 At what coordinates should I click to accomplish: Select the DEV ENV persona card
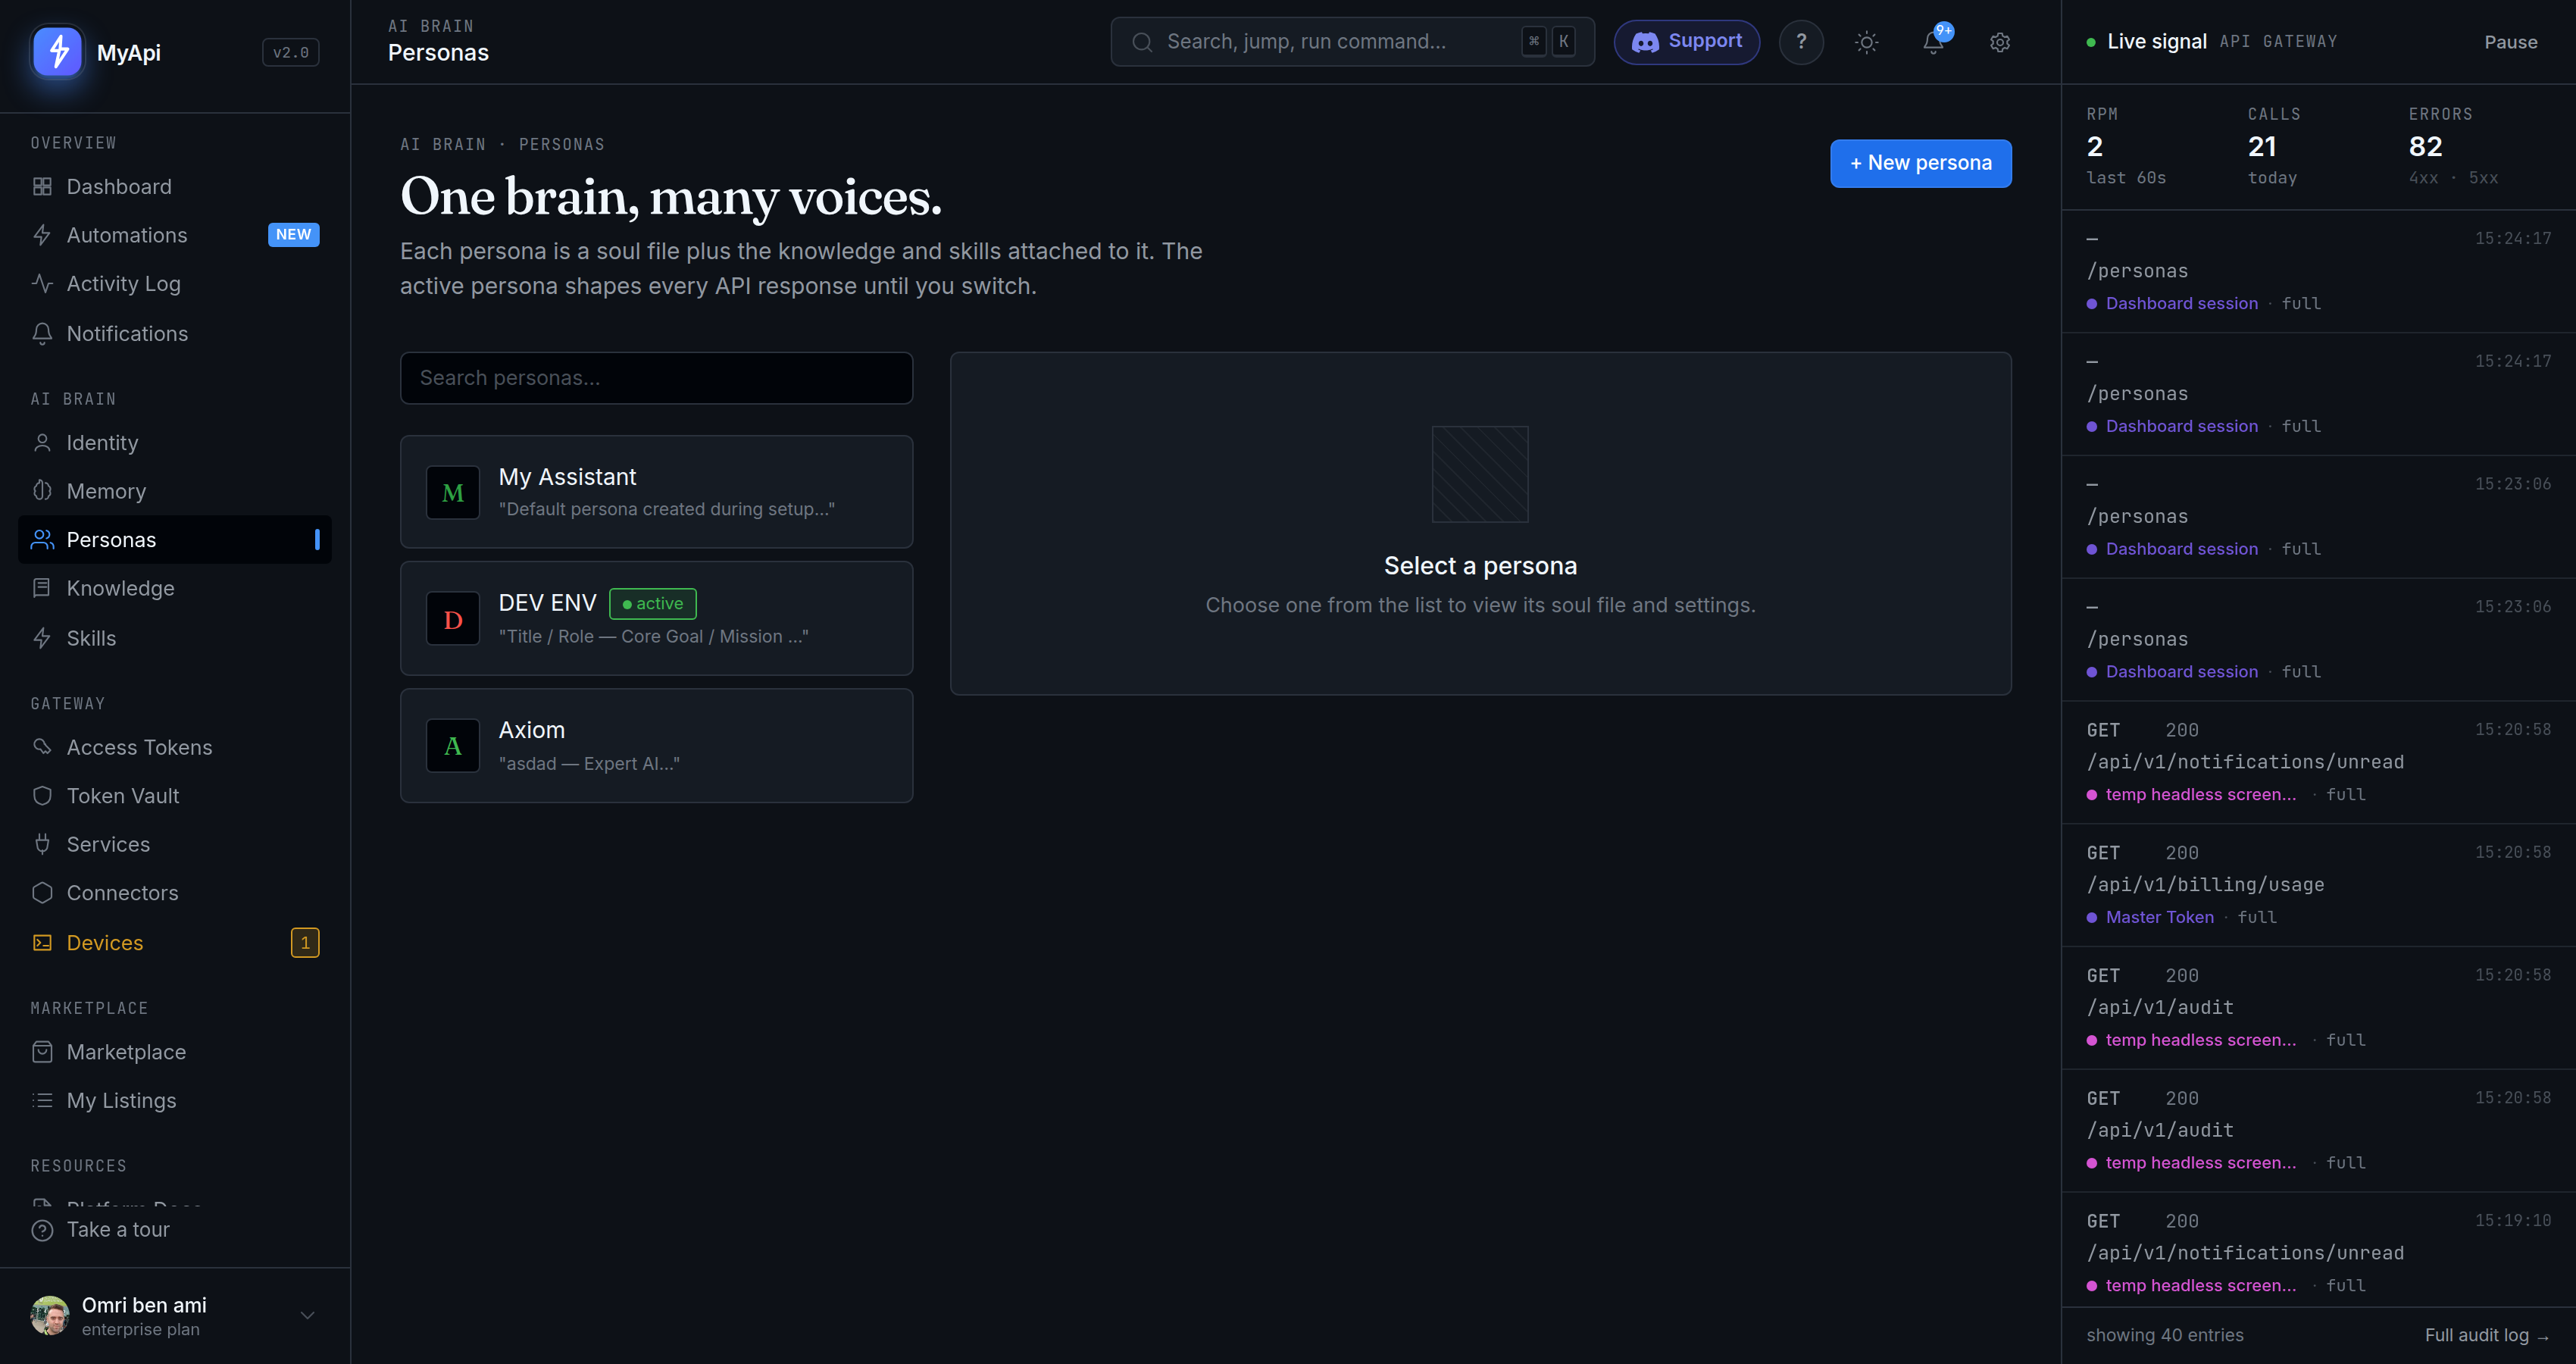coord(656,618)
